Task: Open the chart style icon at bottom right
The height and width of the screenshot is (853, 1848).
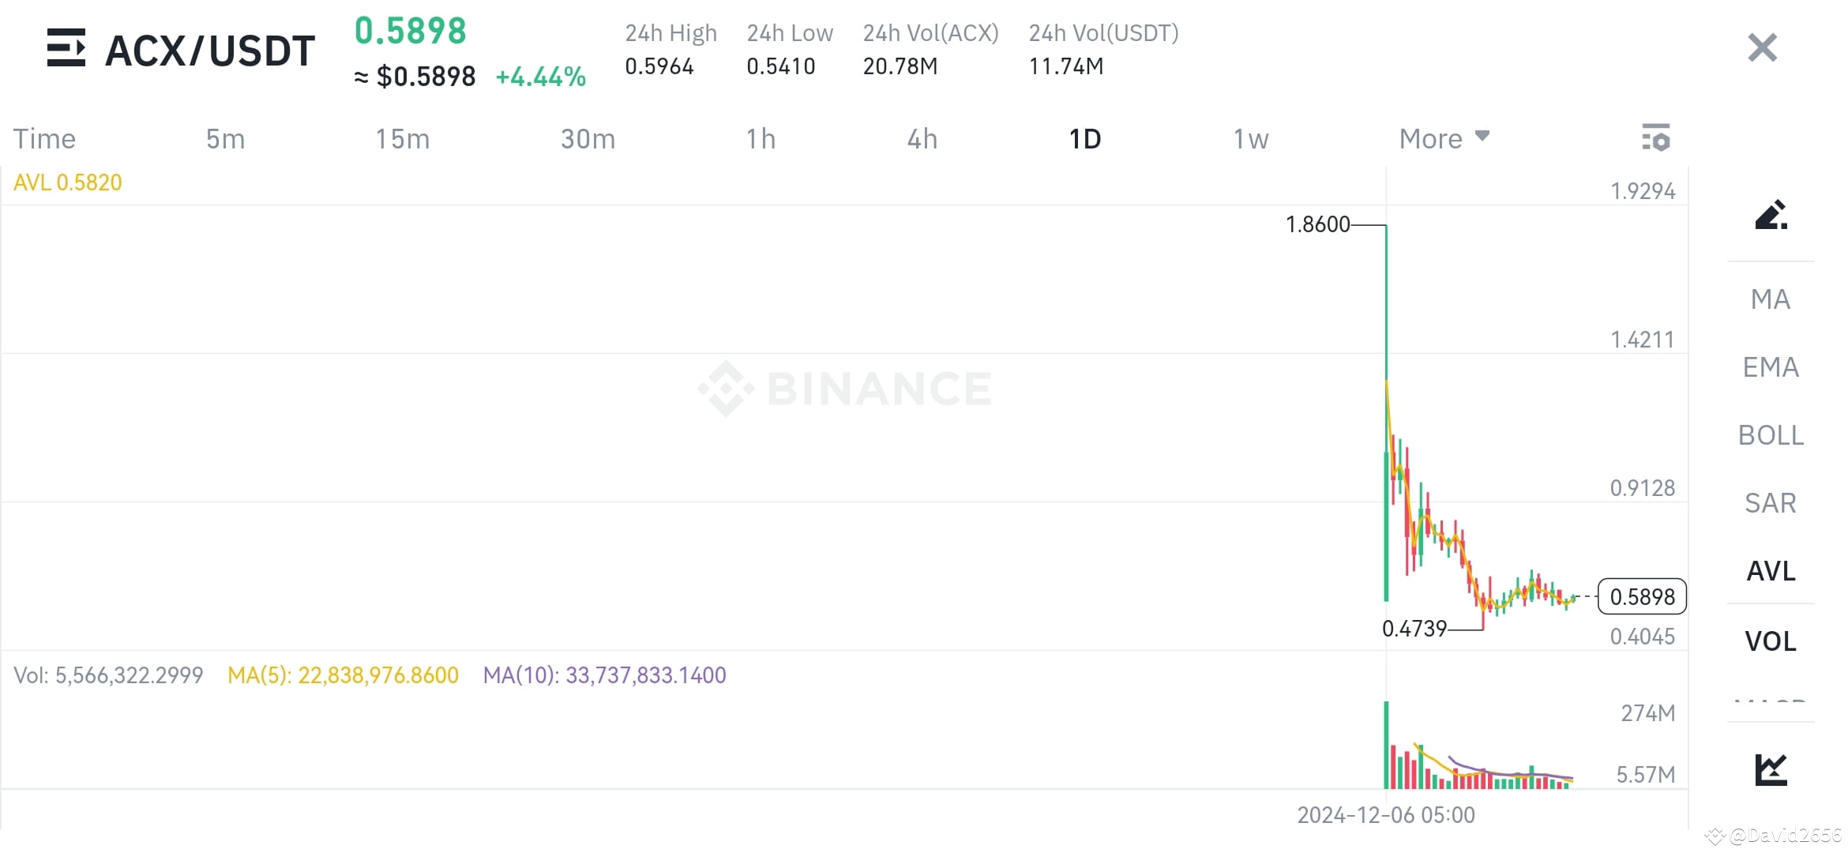Action: 1771,768
